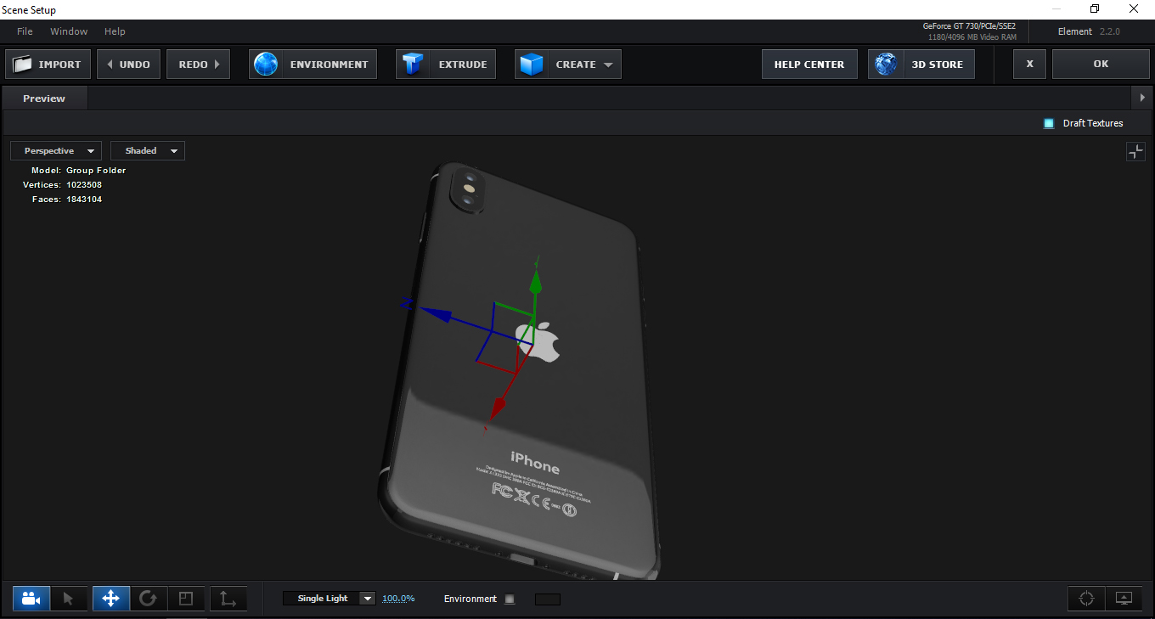Screen dimensions: 1155x619
Task: Open the Help Center
Action: click(x=809, y=65)
